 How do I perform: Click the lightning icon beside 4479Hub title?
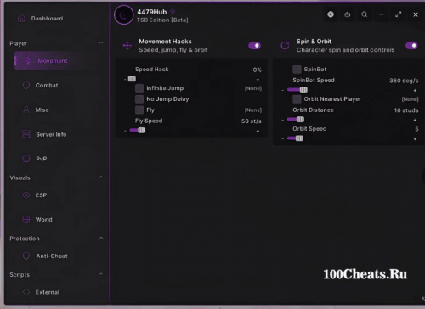[173, 11]
